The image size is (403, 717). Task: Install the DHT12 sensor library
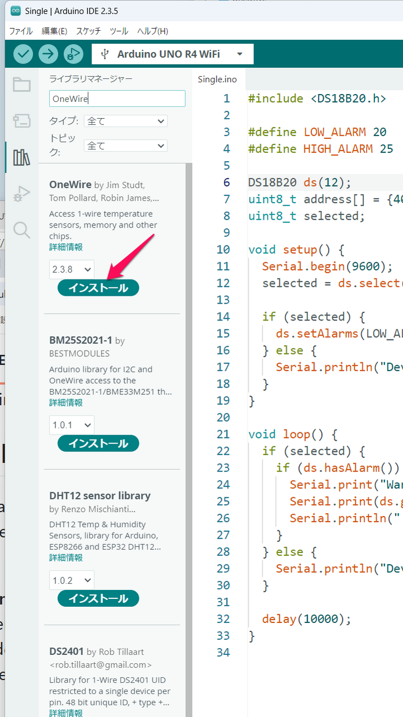coord(98,599)
